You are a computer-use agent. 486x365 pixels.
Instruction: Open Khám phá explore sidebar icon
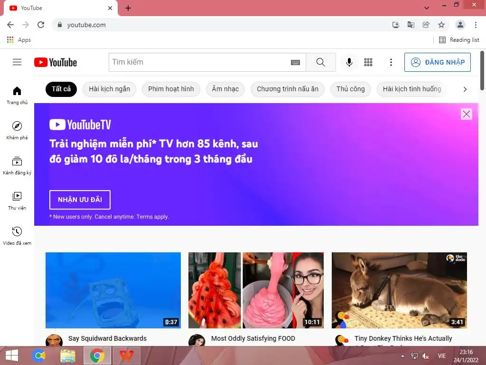(17, 130)
